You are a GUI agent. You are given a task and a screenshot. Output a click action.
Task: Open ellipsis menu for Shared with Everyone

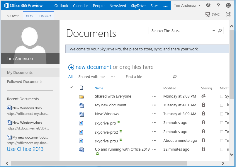coord(154,96)
